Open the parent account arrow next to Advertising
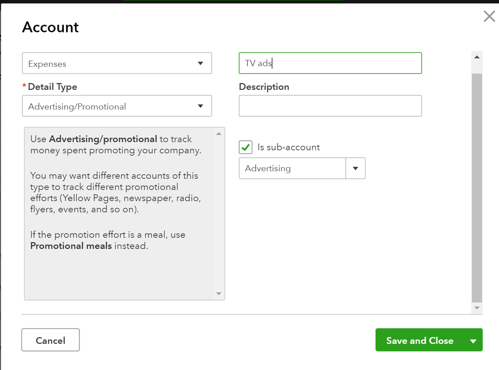 (356, 168)
